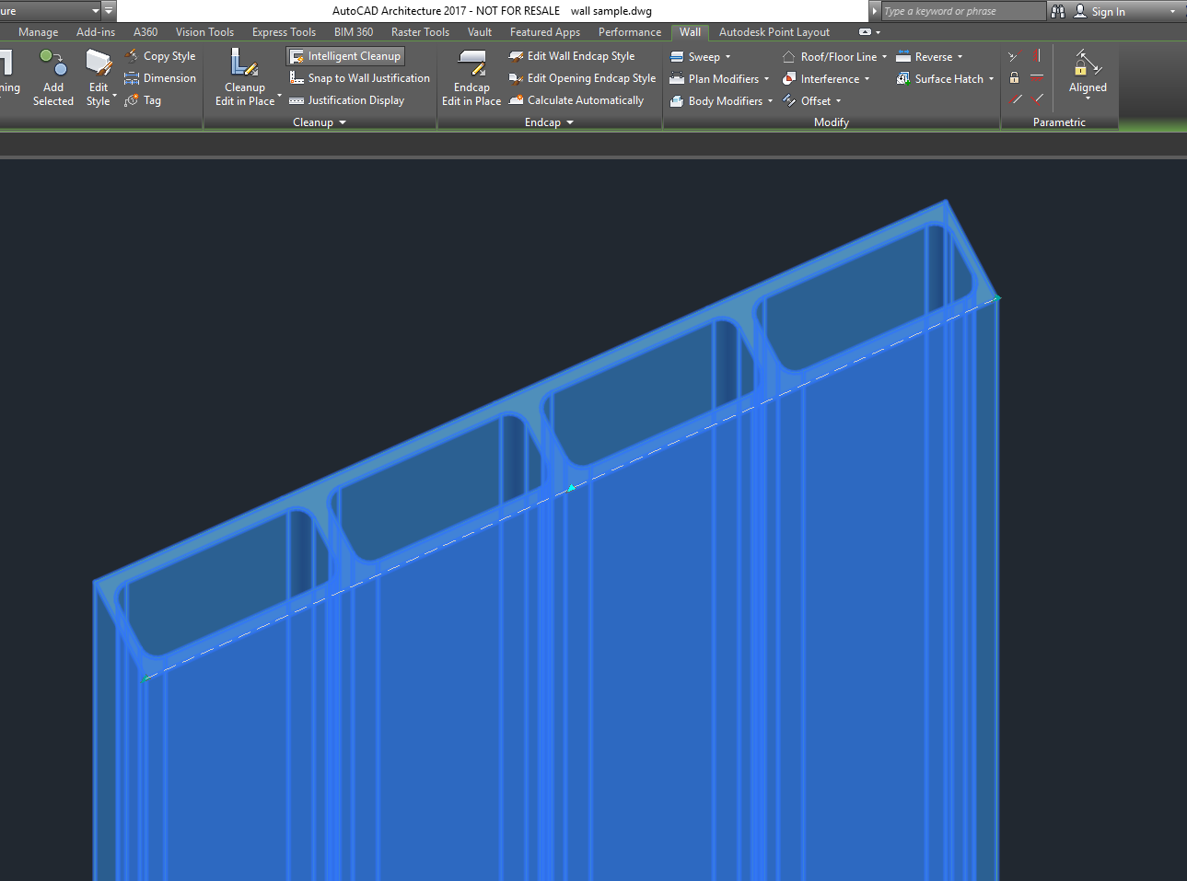Click inside the keyword search field

[x=960, y=11]
